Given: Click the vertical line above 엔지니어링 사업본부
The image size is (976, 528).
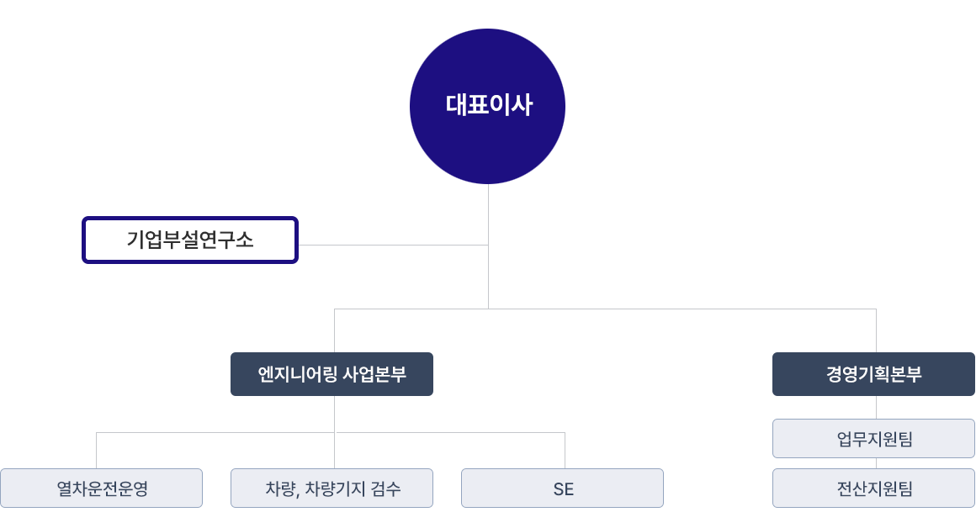Looking at the screenshot, I should [335, 330].
